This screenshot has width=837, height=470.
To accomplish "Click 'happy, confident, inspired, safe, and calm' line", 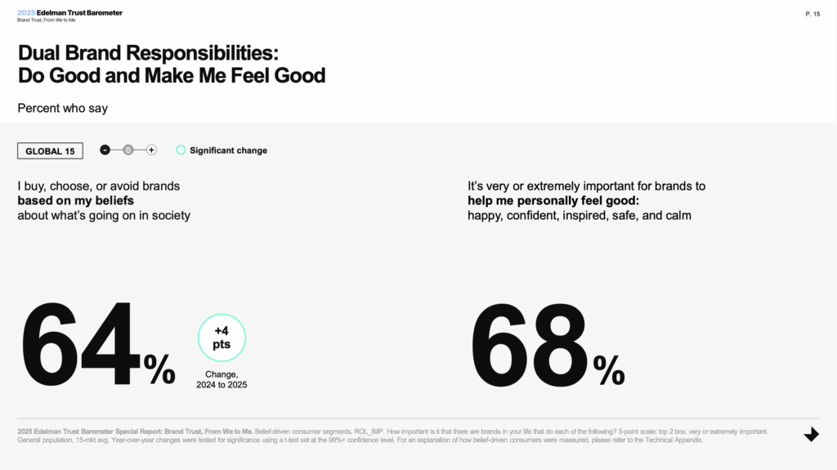I will pyautogui.click(x=580, y=215).
